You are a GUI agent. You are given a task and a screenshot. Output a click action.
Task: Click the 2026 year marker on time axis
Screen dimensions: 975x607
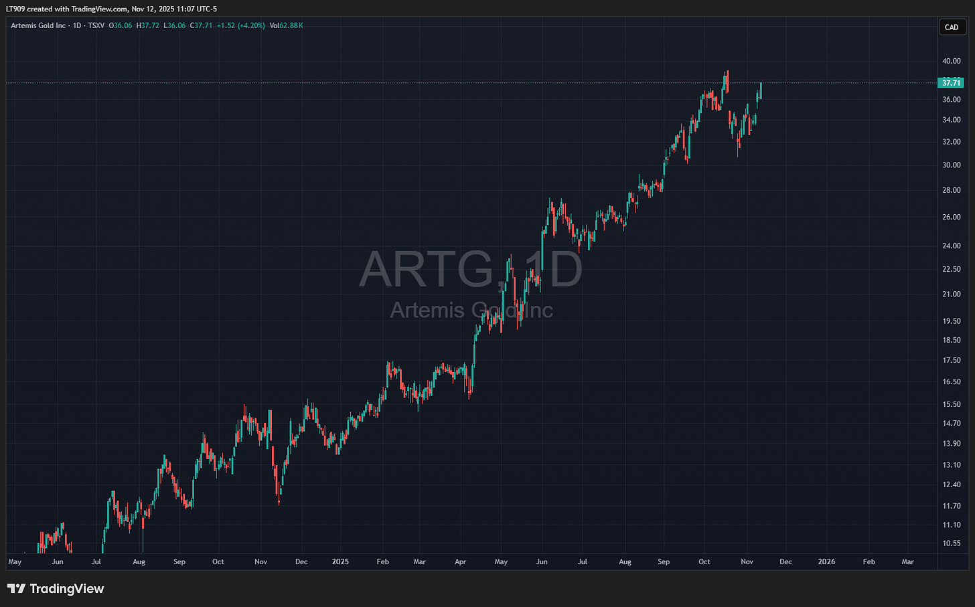click(826, 562)
